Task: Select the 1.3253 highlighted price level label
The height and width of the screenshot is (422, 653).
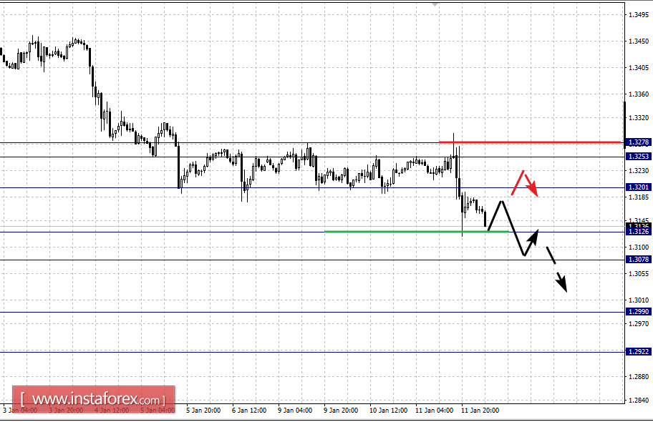Action: point(639,157)
